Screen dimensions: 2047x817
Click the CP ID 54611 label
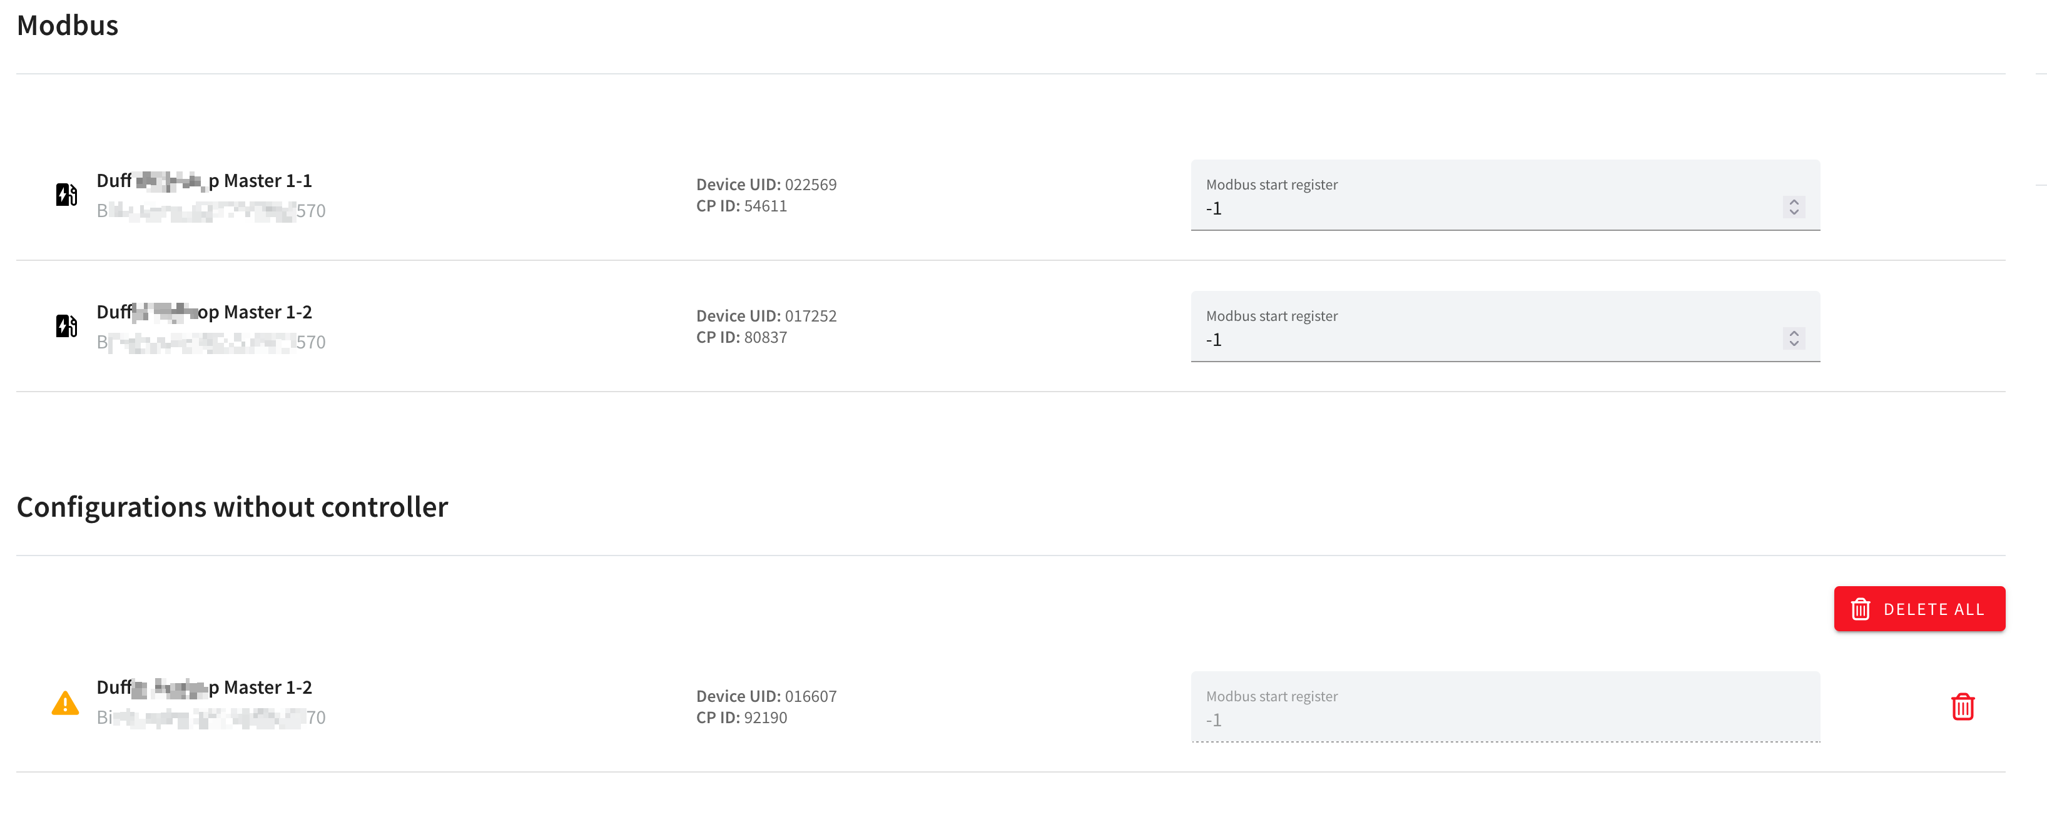741,206
